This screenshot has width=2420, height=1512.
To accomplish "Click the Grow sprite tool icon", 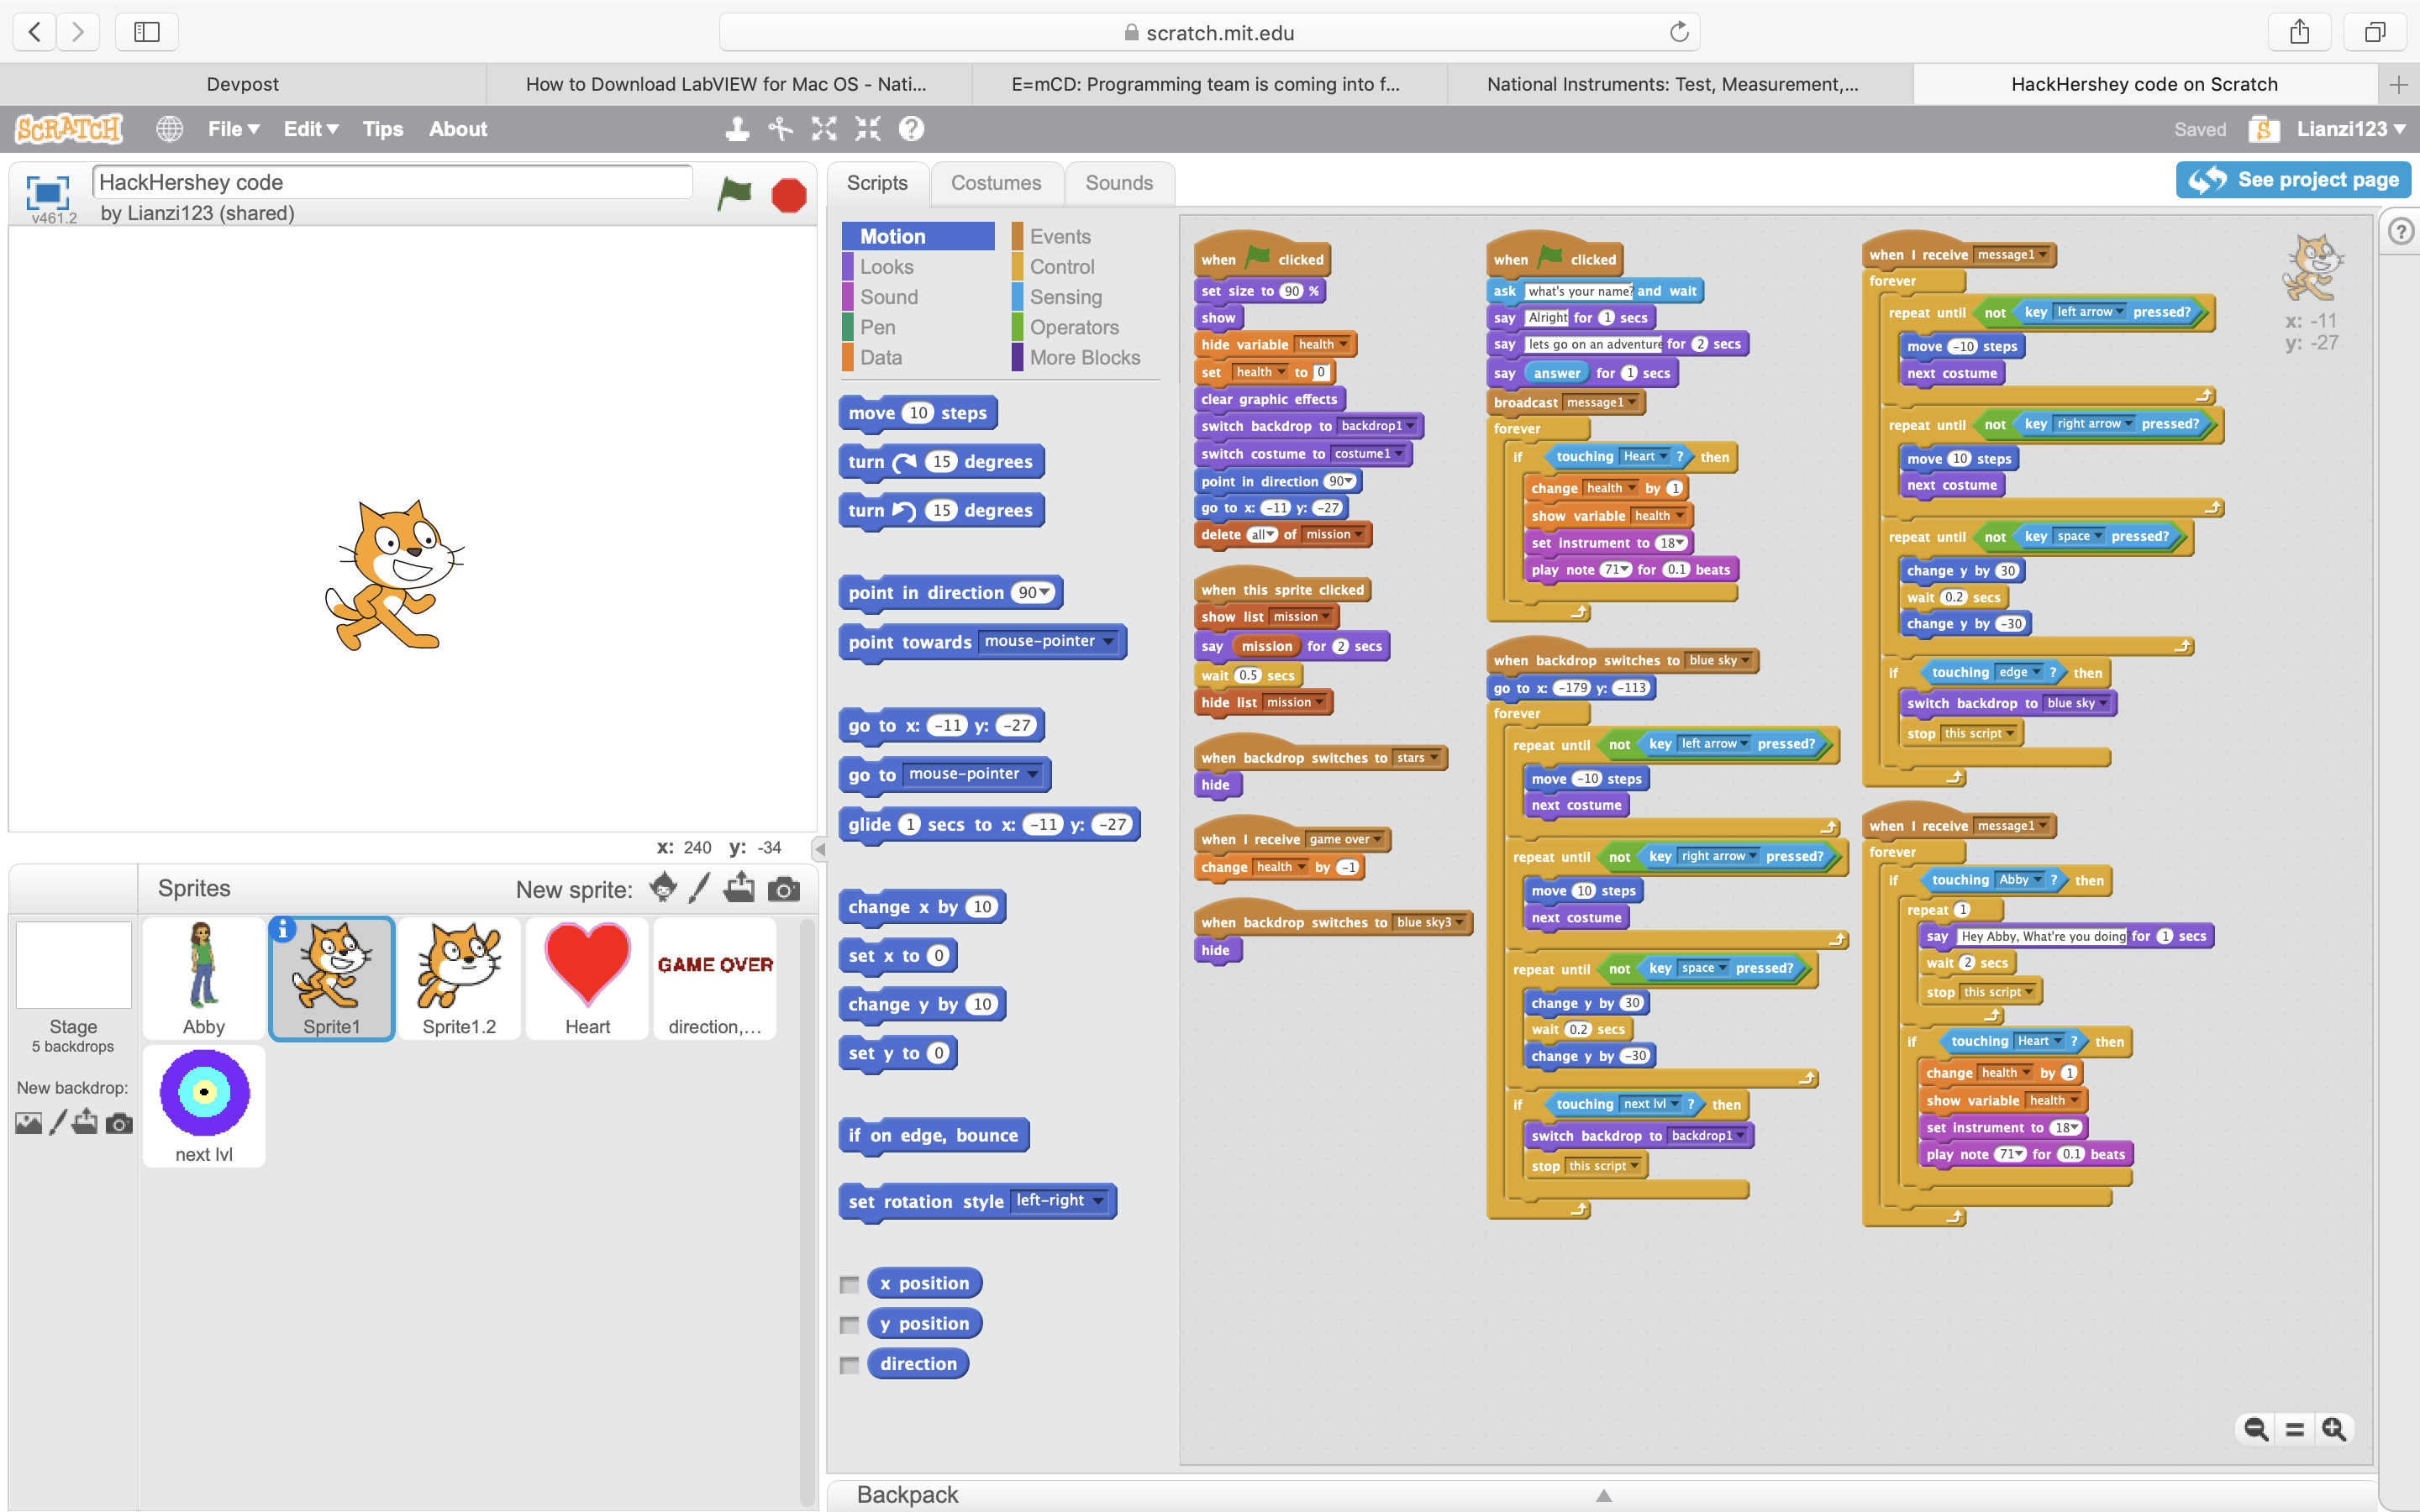I will pyautogui.click(x=824, y=129).
